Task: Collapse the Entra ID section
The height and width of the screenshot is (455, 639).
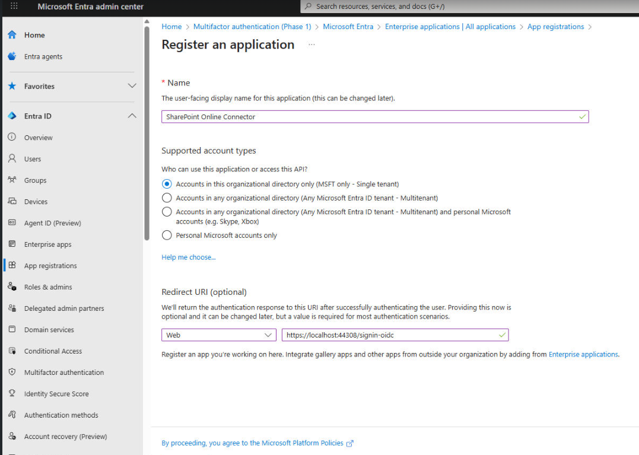Action: 132,116
